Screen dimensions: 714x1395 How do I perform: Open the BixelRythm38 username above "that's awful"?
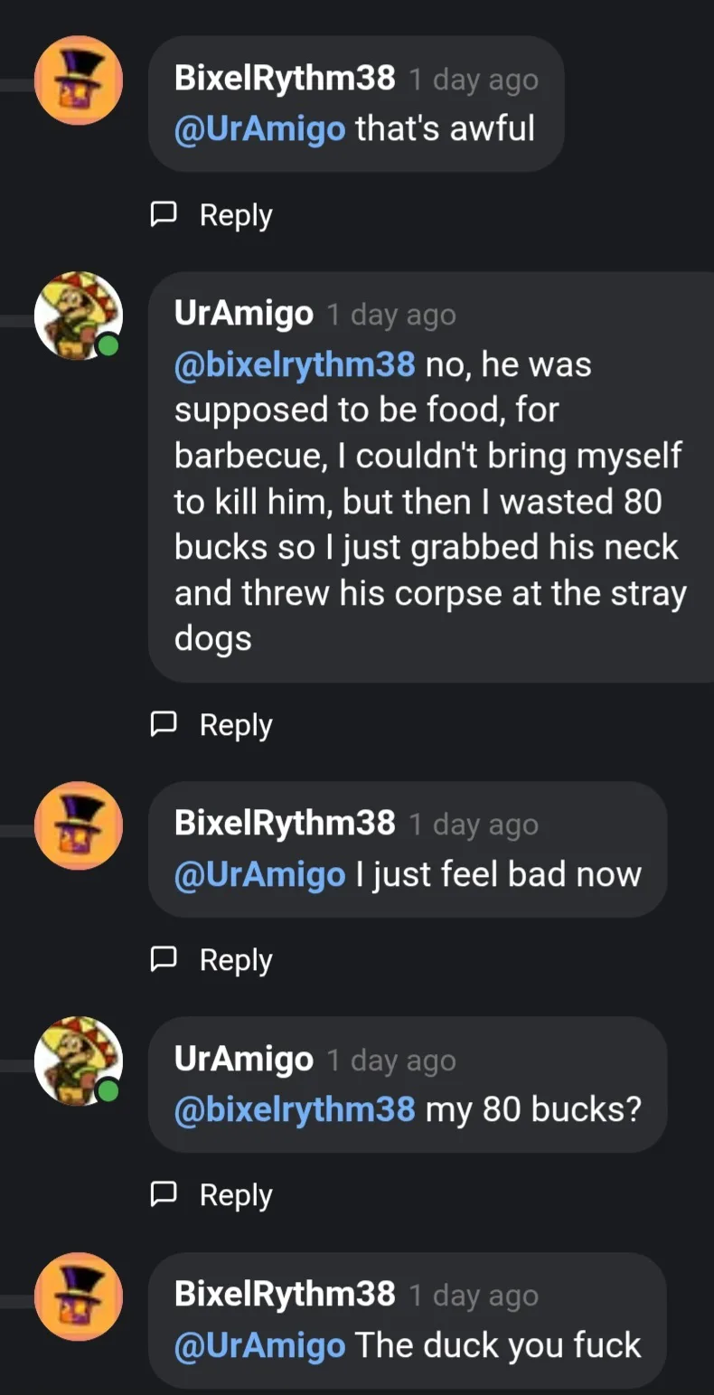tap(285, 80)
